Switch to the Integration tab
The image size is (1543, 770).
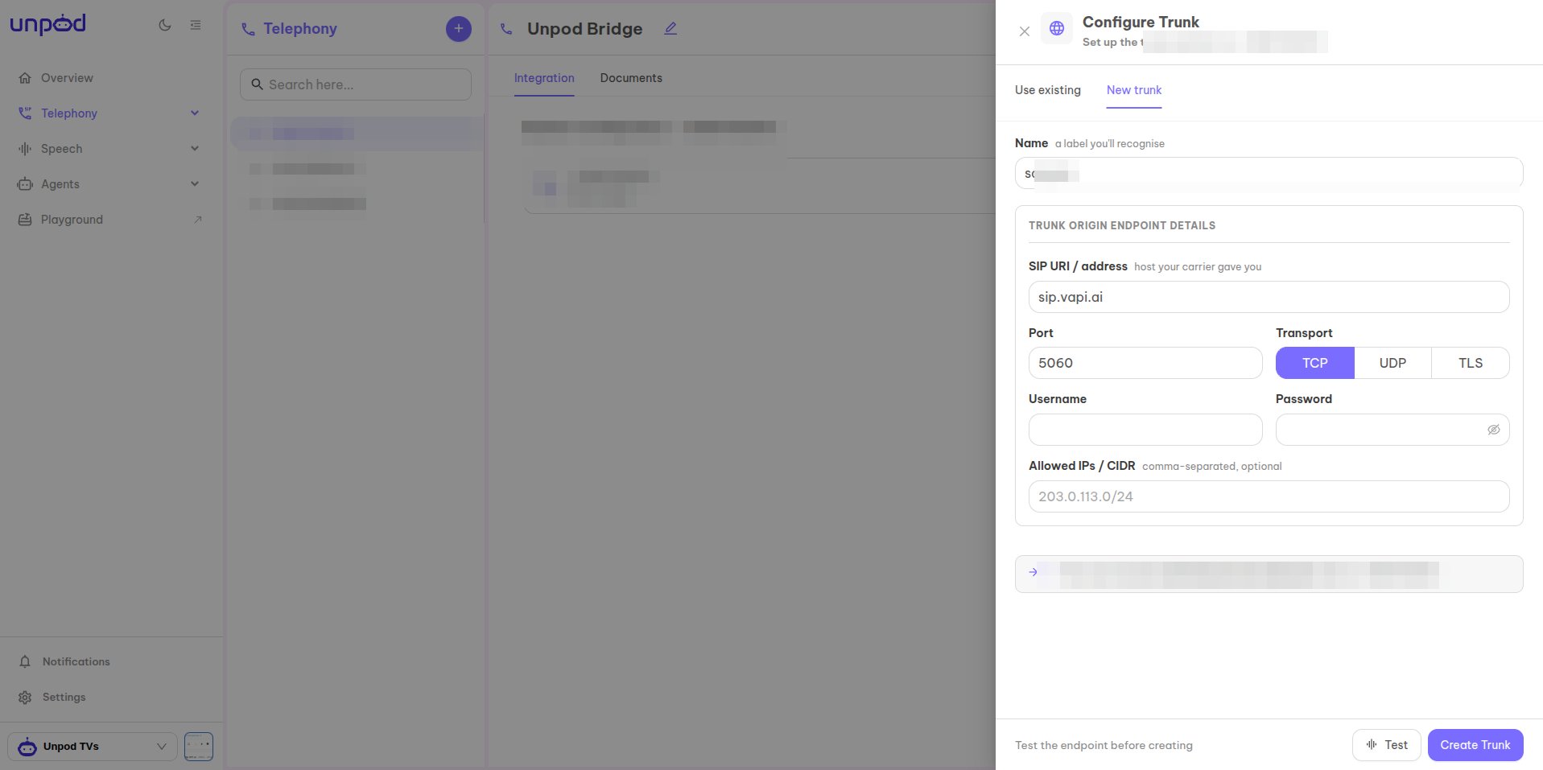click(544, 78)
